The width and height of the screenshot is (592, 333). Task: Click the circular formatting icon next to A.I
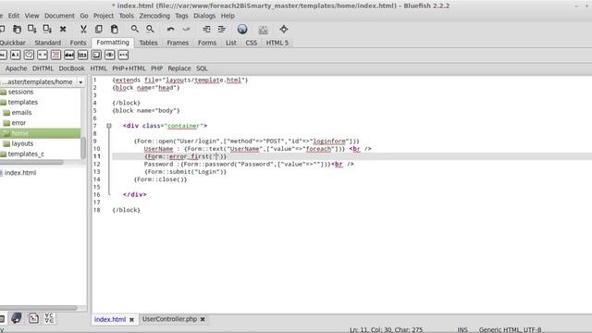[x=29, y=55]
